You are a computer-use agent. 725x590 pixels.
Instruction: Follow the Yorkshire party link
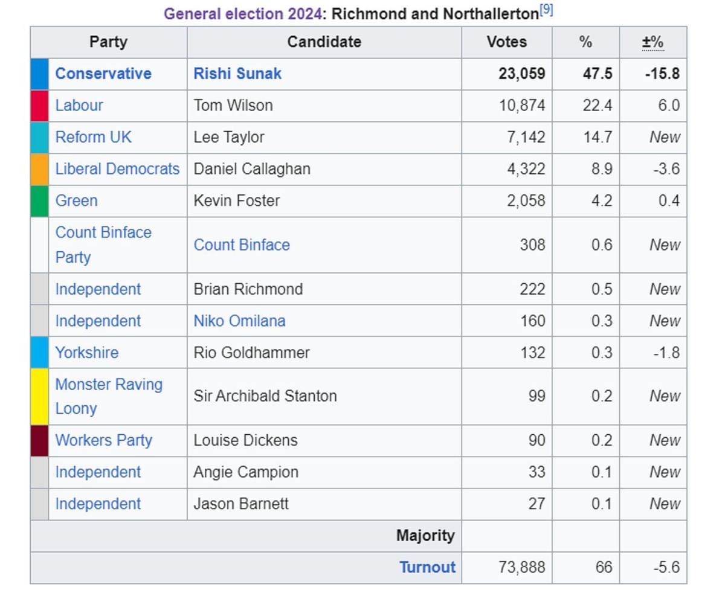[x=86, y=353]
